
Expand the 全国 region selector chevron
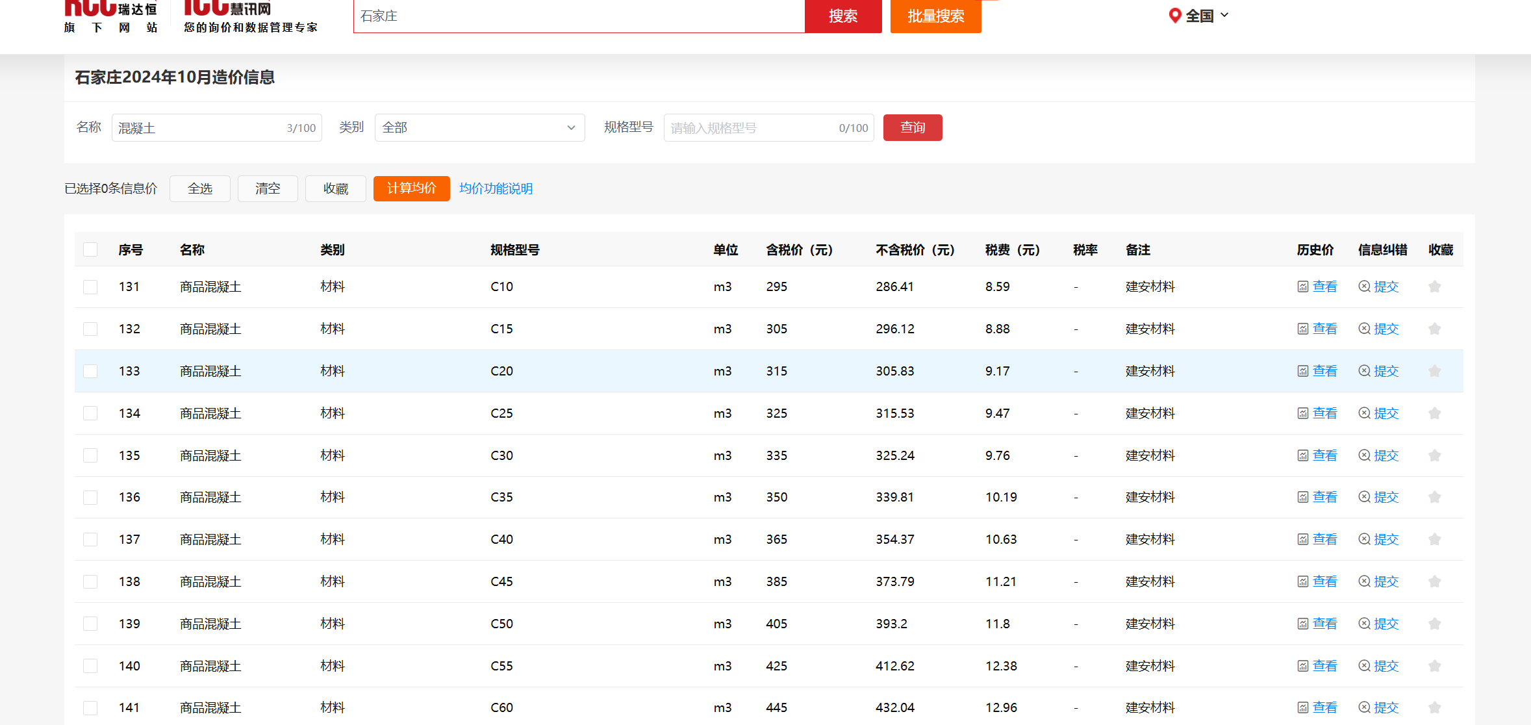coord(1224,15)
